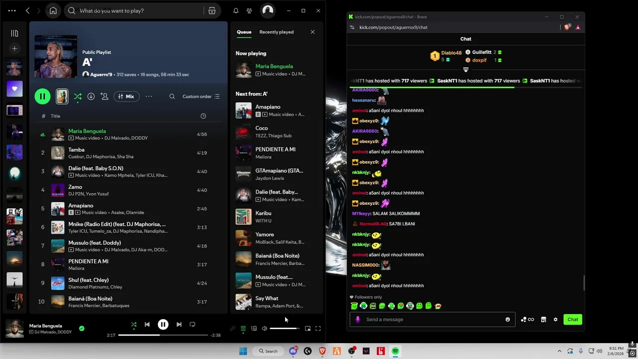The height and width of the screenshot is (359, 638).
Task: Click the lyrics microphone icon
Action: point(232,329)
